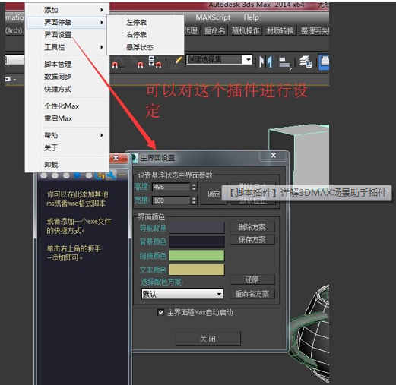Open the Help menu
The image size is (396, 385).
tap(251, 17)
